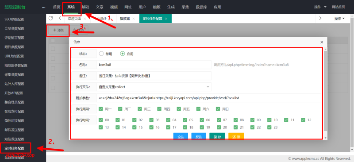Toggle the 周六 checkbox

198,109
